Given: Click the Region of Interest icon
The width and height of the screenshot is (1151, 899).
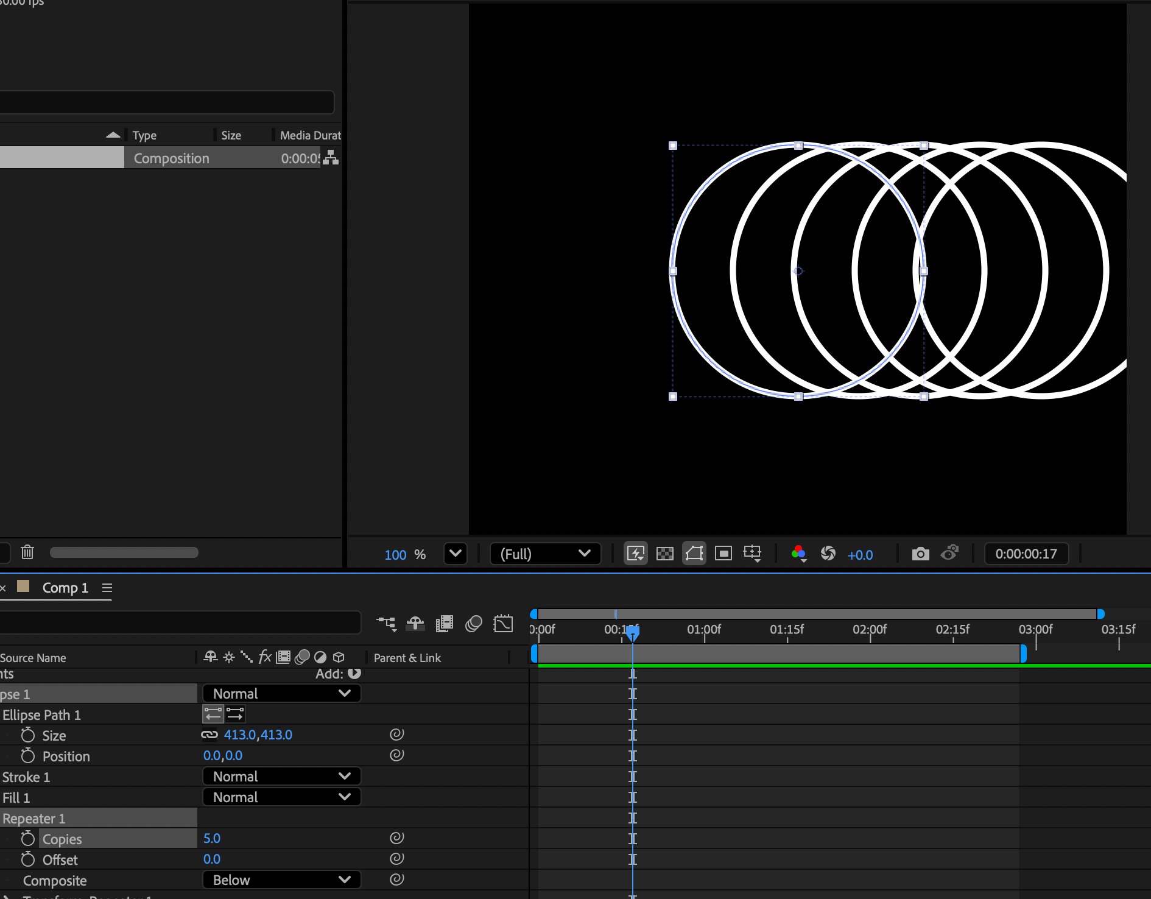Looking at the screenshot, I should pyautogui.click(x=723, y=554).
